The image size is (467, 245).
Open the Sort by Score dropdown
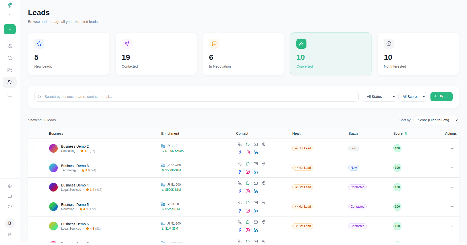[x=436, y=120]
